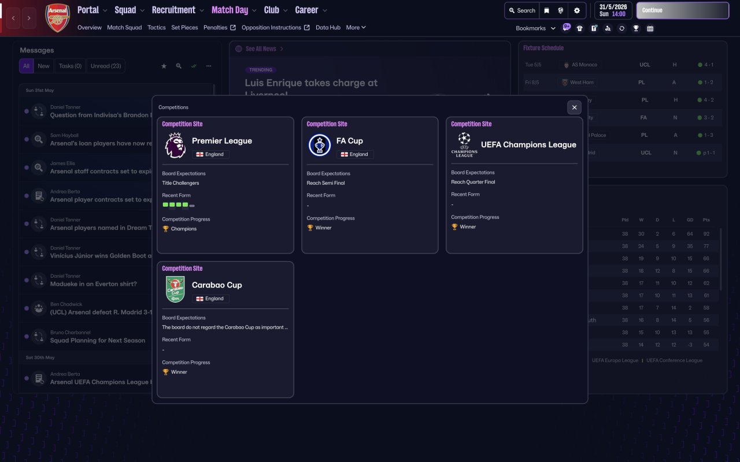Open the settings gear icon

[x=577, y=10]
